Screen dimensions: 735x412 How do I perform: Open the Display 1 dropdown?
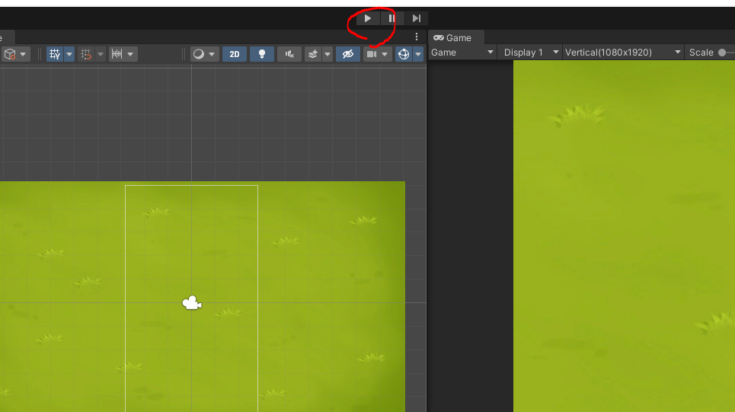(x=531, y=53)
